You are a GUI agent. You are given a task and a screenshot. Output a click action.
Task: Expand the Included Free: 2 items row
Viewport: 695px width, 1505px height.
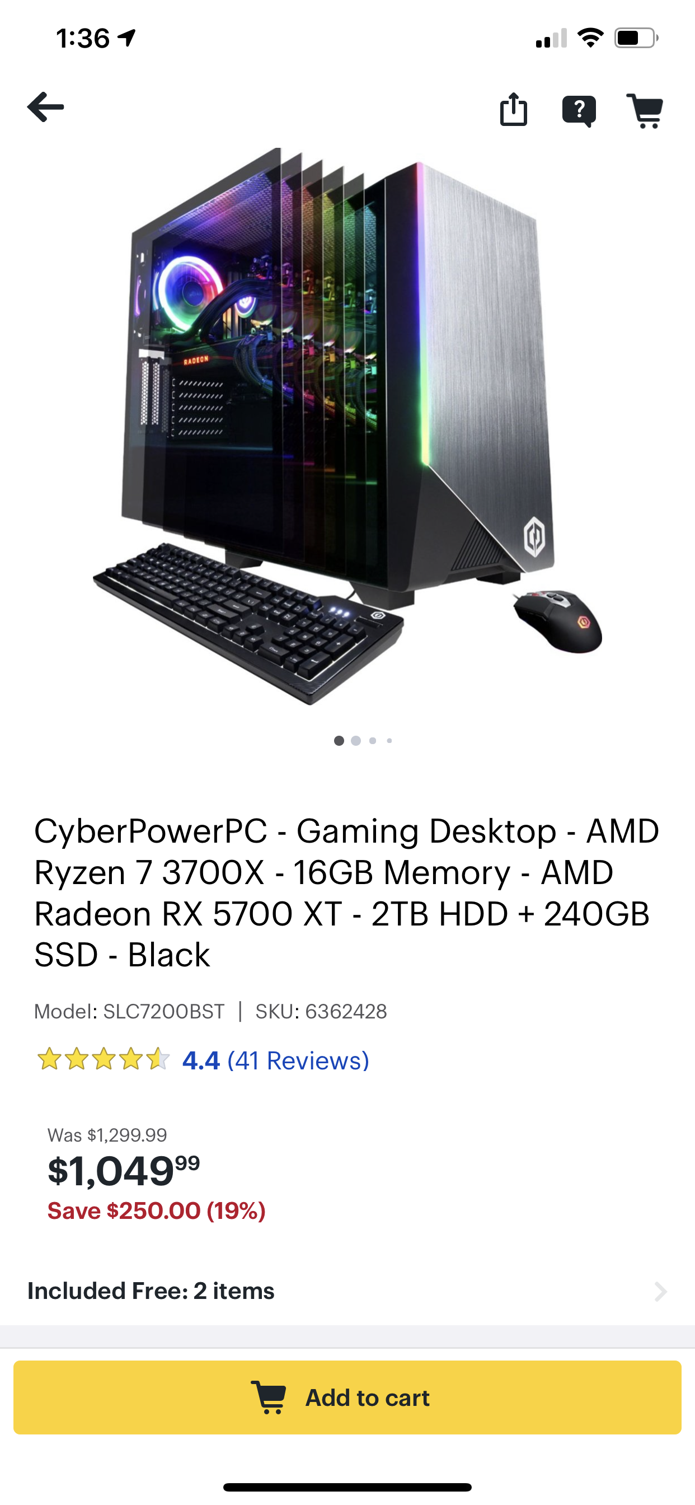point(347,1291)
